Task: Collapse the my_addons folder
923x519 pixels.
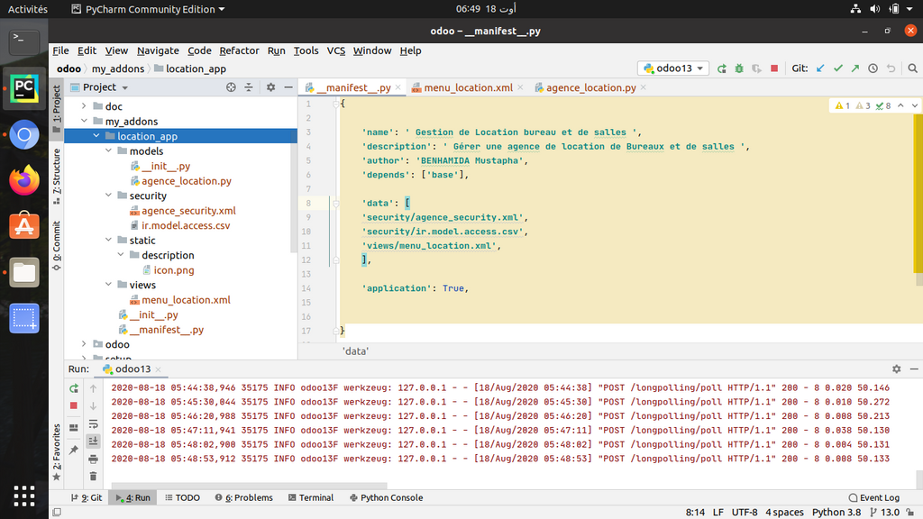Action: pyautogui.click(x=85, y=122)
